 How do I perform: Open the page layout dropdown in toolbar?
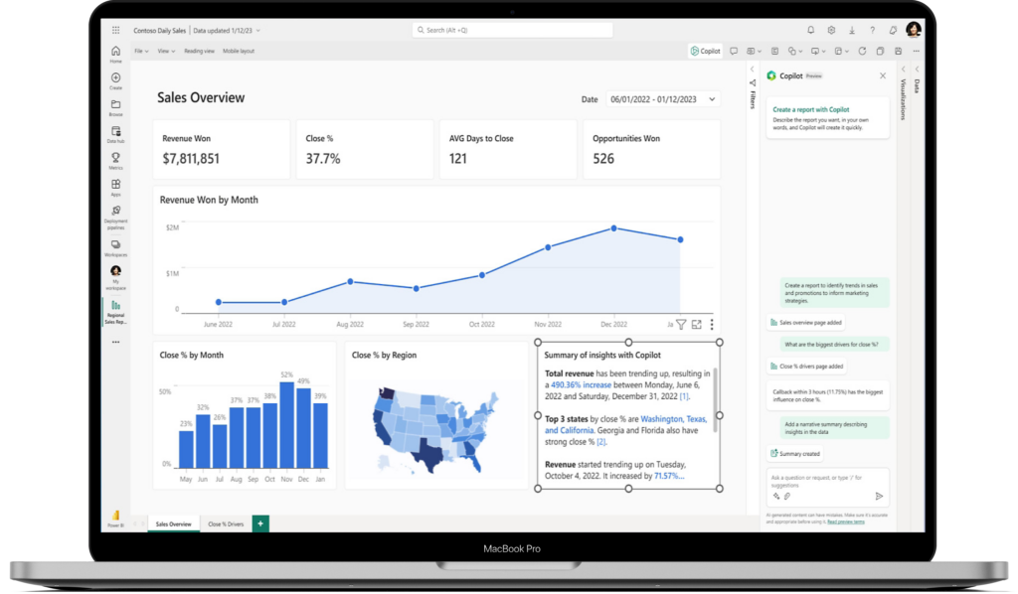841,51
